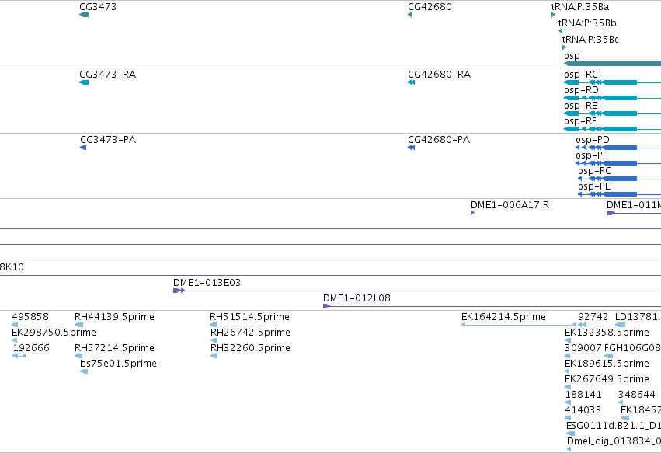Click the bs75e01.5prime EST label
Screen dimensions: 661x453
click(x=119, y=364)
